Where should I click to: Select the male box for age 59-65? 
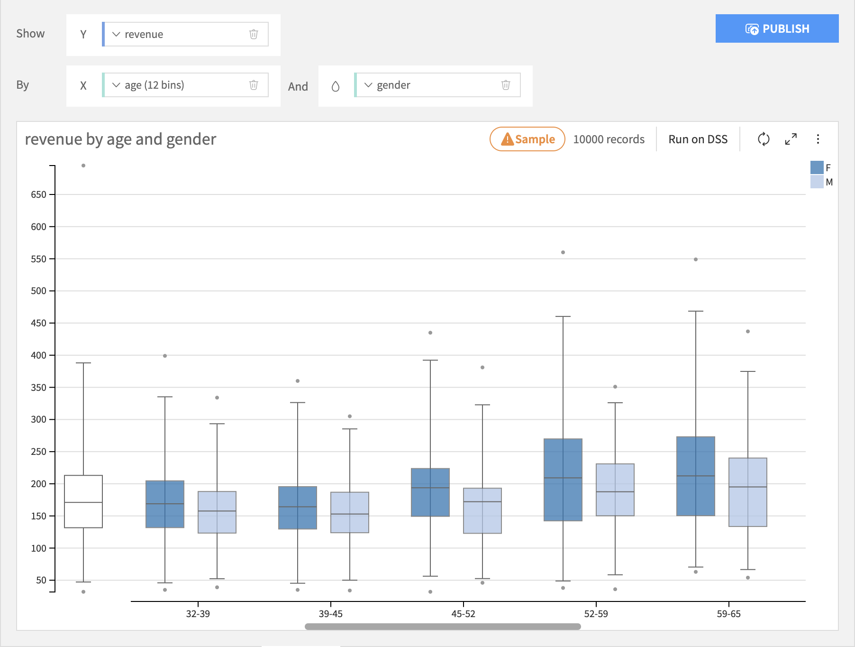747,492
